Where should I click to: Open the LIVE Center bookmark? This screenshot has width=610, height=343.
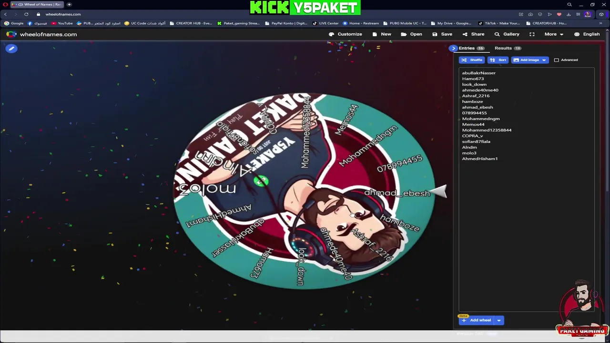(x=325, y=23)
